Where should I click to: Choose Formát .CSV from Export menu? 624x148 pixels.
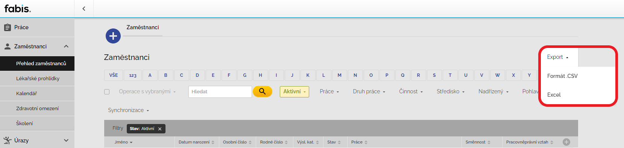[562, 76]
